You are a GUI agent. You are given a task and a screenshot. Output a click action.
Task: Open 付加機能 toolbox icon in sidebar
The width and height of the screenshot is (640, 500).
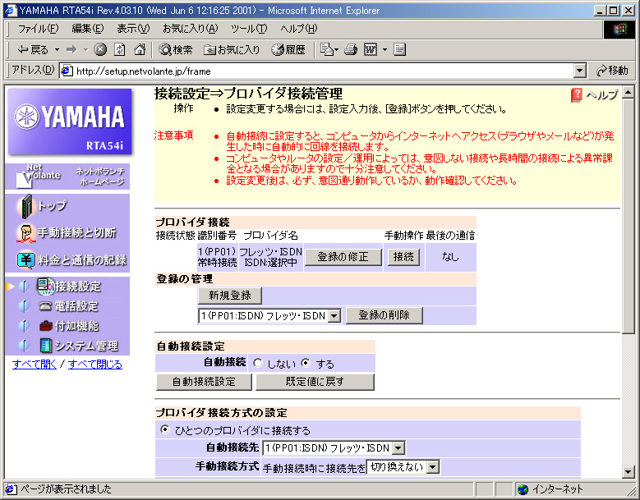(46, 326)
